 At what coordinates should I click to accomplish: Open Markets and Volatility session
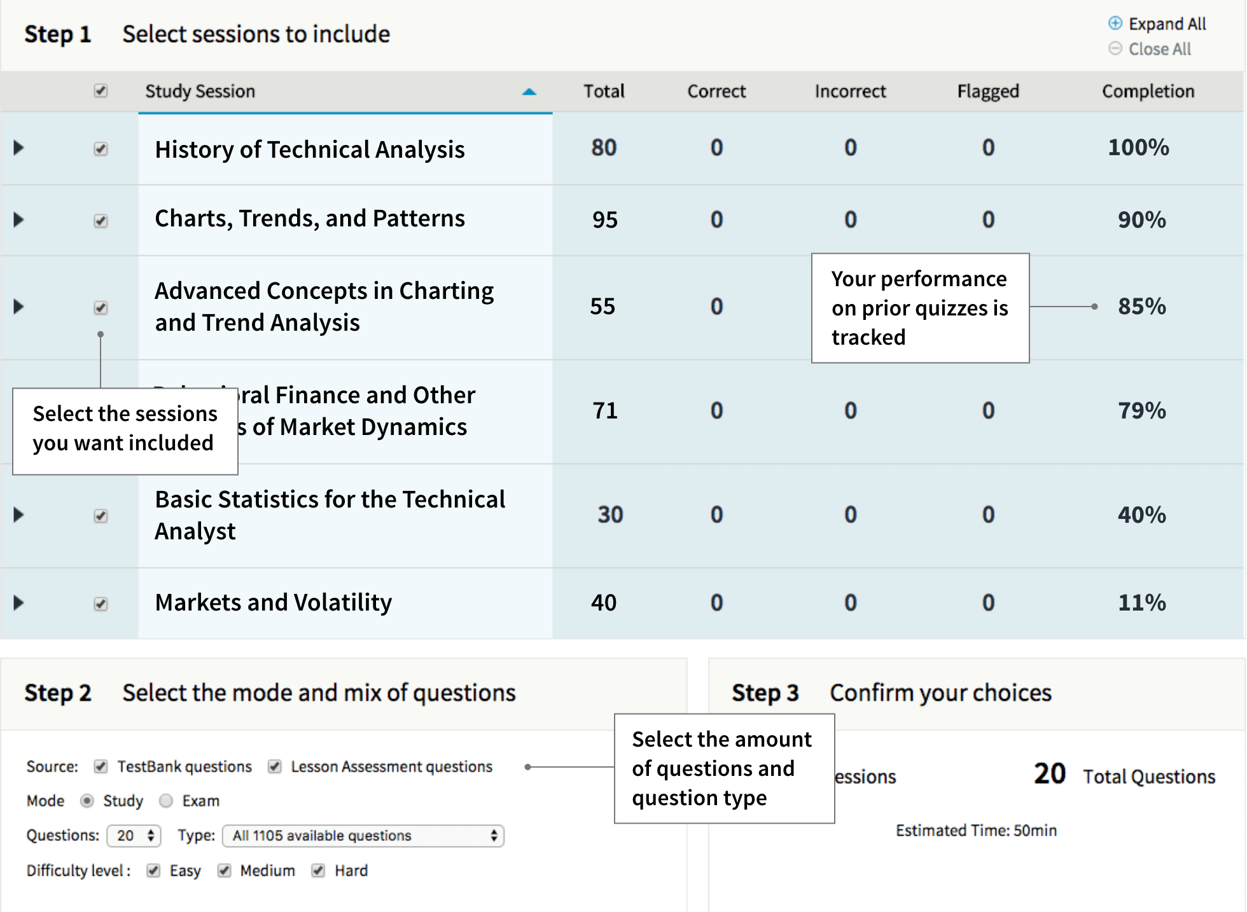pyautogui.click(x=274, y=602)
